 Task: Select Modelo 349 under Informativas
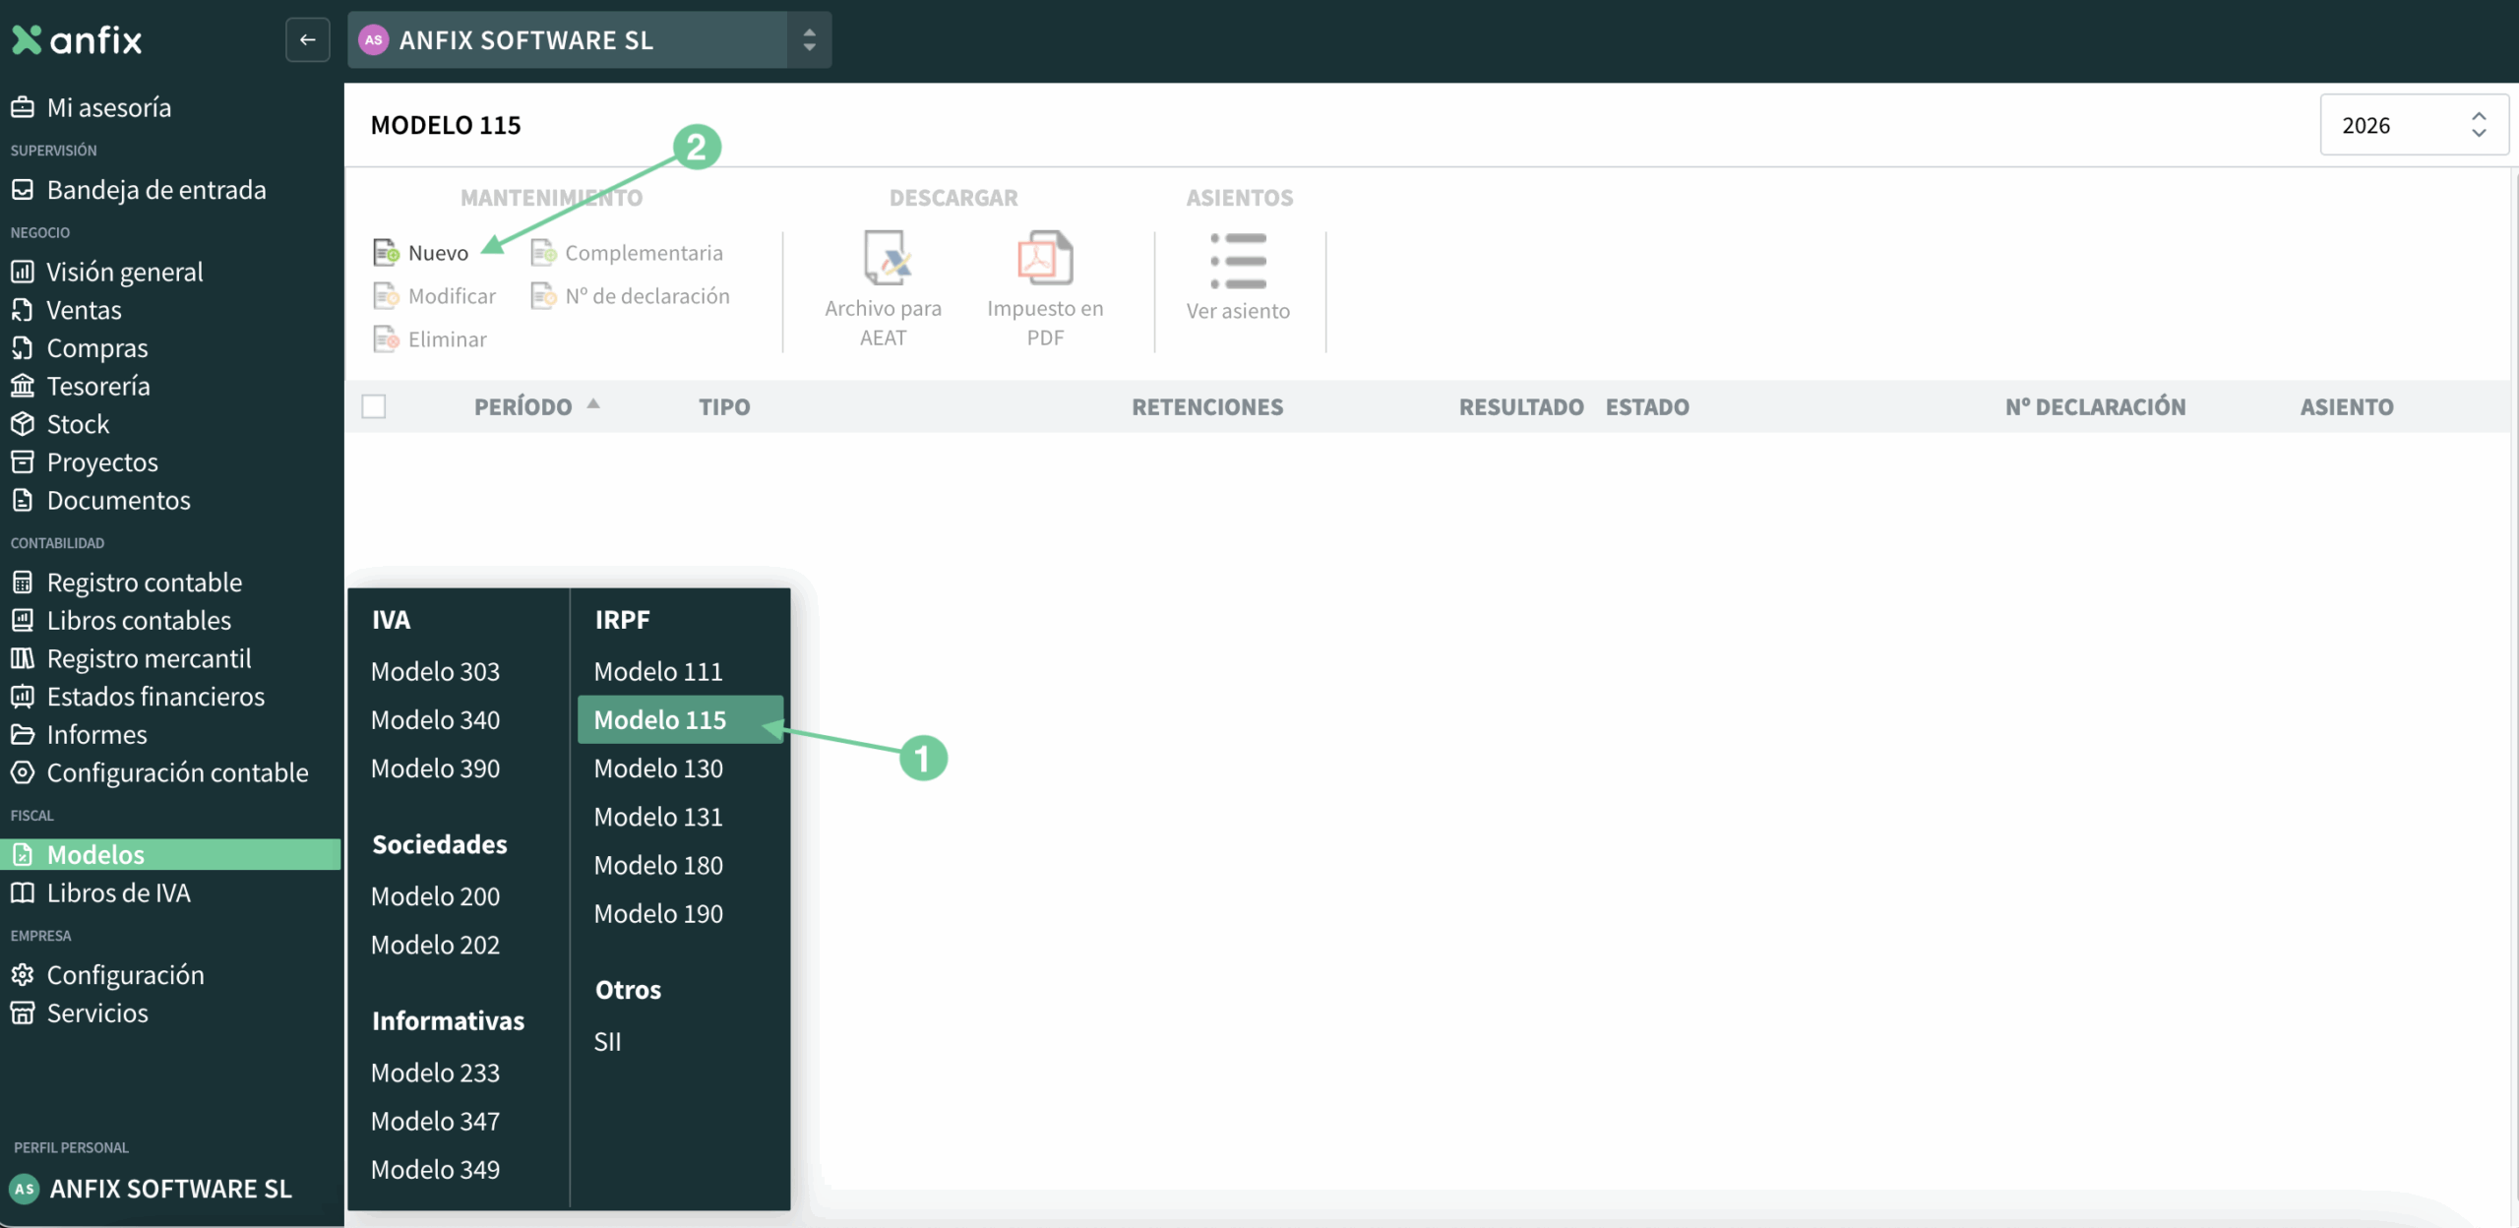pyautogui.click(x=436, y=1169)
